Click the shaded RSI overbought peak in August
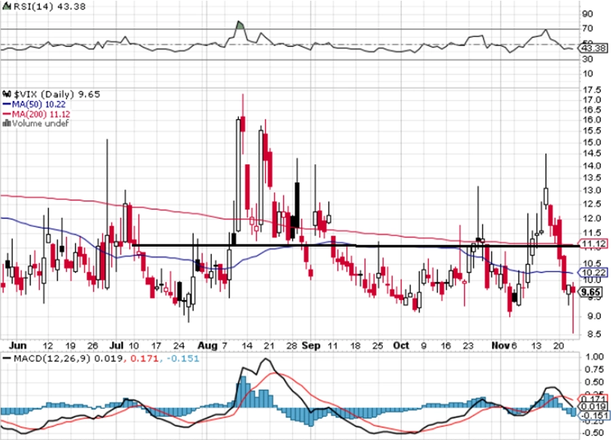This screenshot has height=440, width=611. tap(240, 25)
